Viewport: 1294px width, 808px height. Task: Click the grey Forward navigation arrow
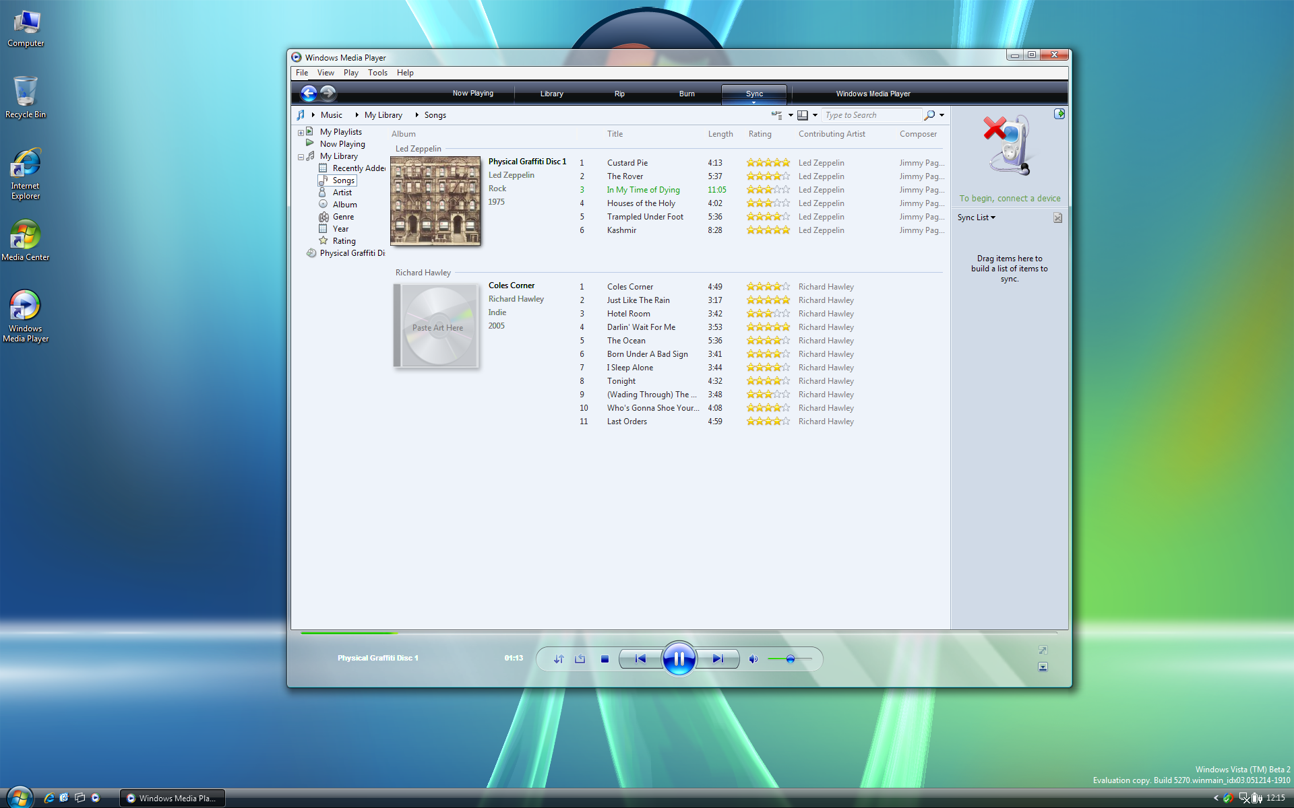click(328, 93)
